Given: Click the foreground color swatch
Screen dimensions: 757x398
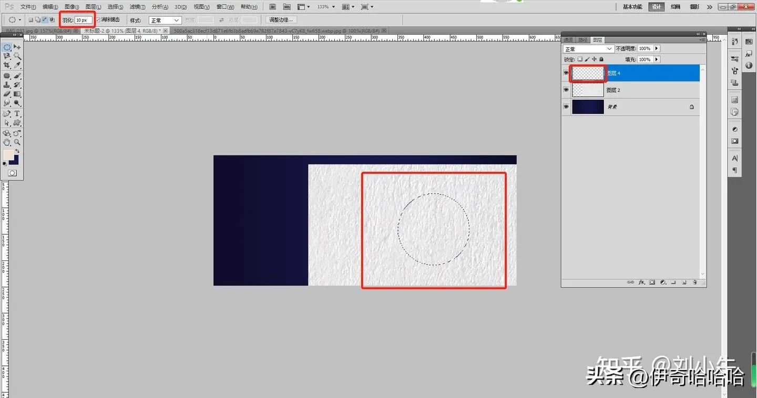Looking at the screenshot, I should coord(8,154).
